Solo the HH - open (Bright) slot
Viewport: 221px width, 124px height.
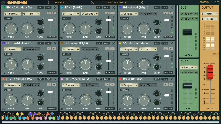(x=107, y=49)
